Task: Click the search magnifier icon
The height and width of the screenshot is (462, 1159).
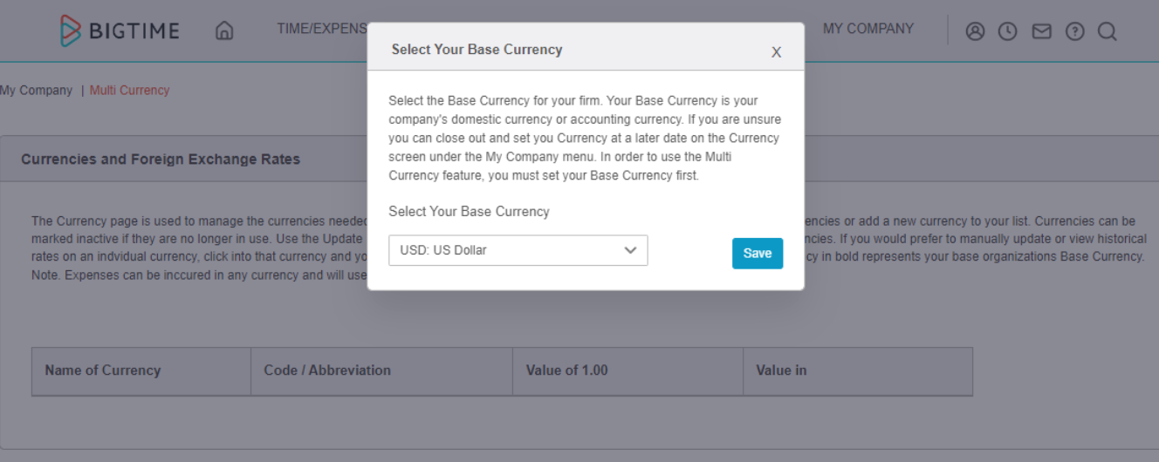Action: pos(1107,31)
